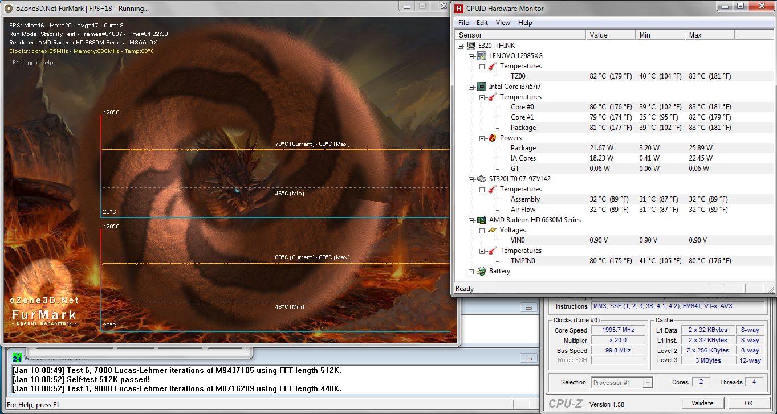Collapse the AMD Radeon HD 6630M Series node
The width and height of the screenshot is (777, 414).
pos(471,220)
